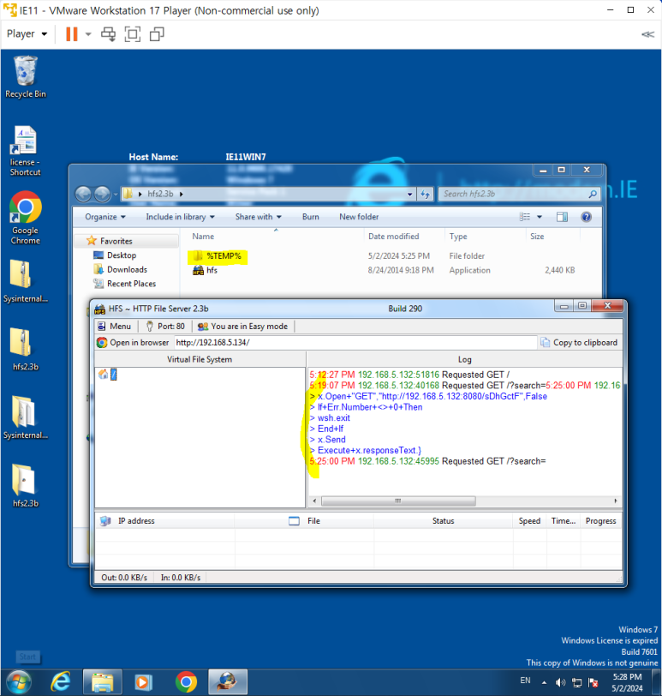Image resolution: width=662 pixels, height=696 pixels.
Task: Click the Port: 80 button in HFS
Action: point(165,327)
